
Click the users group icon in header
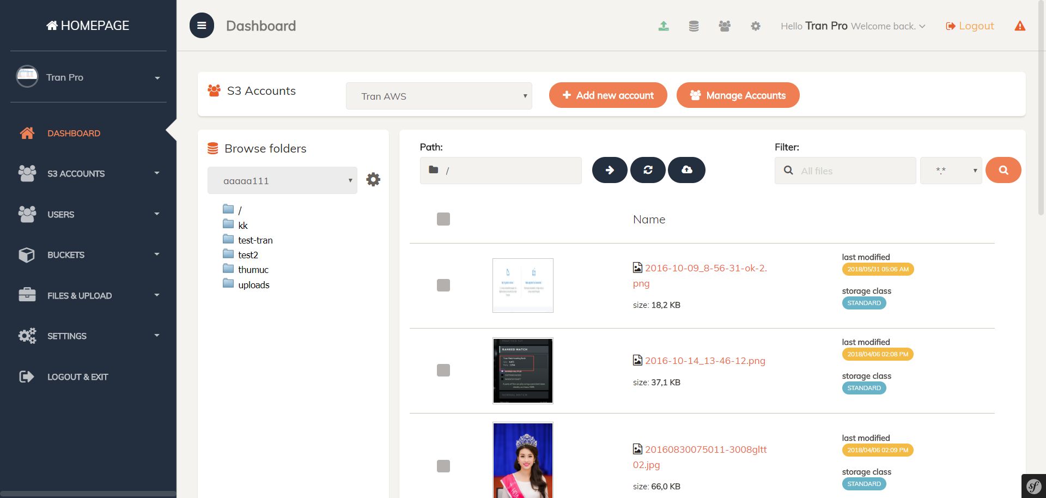(x=724, y=26)
